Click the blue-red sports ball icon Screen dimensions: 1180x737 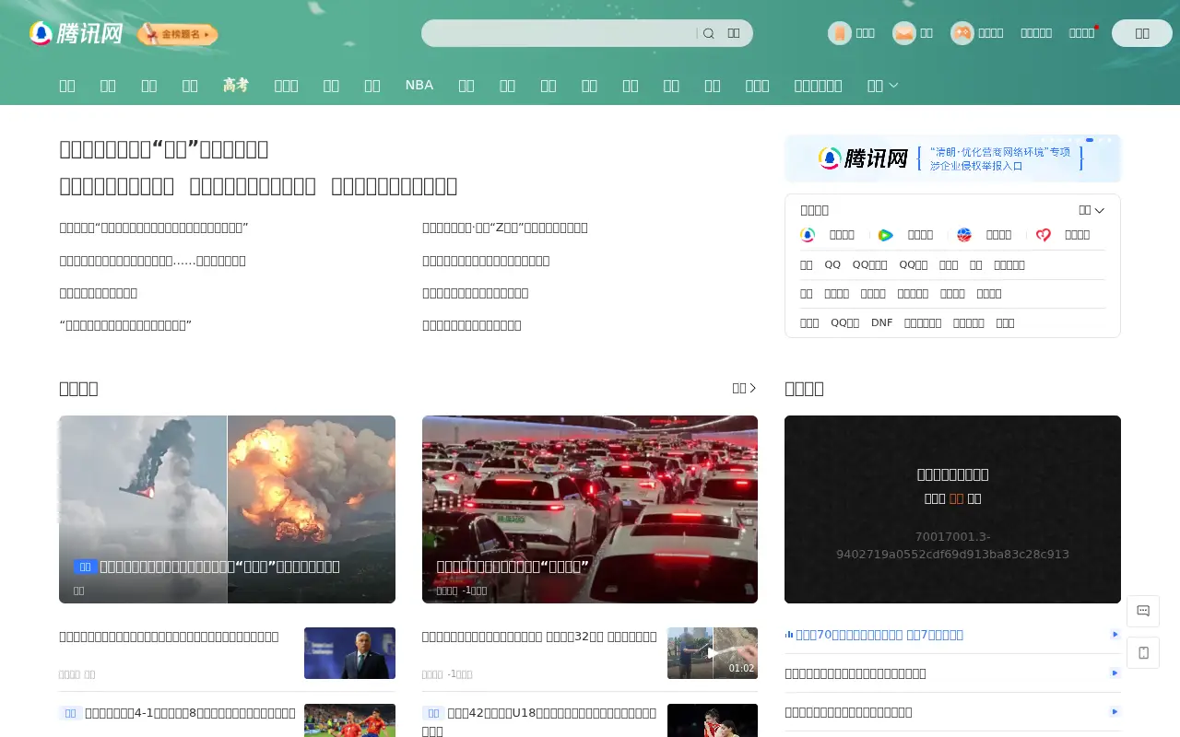click(x=964, y=235)
